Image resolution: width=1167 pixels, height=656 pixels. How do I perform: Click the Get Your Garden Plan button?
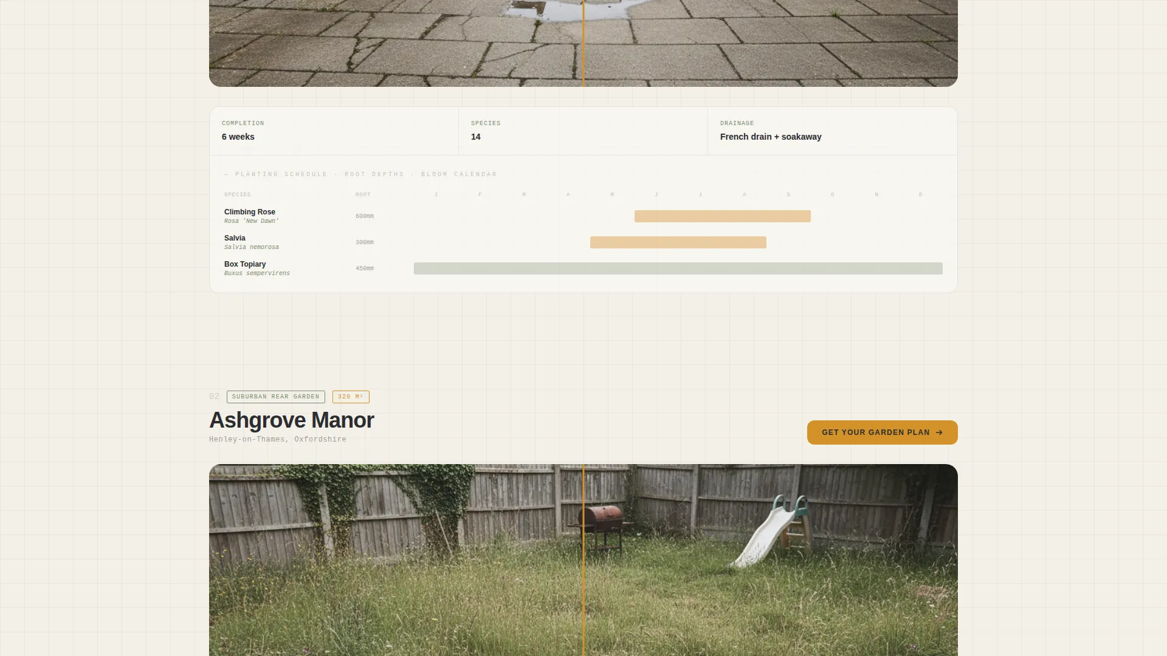point(882,432)
